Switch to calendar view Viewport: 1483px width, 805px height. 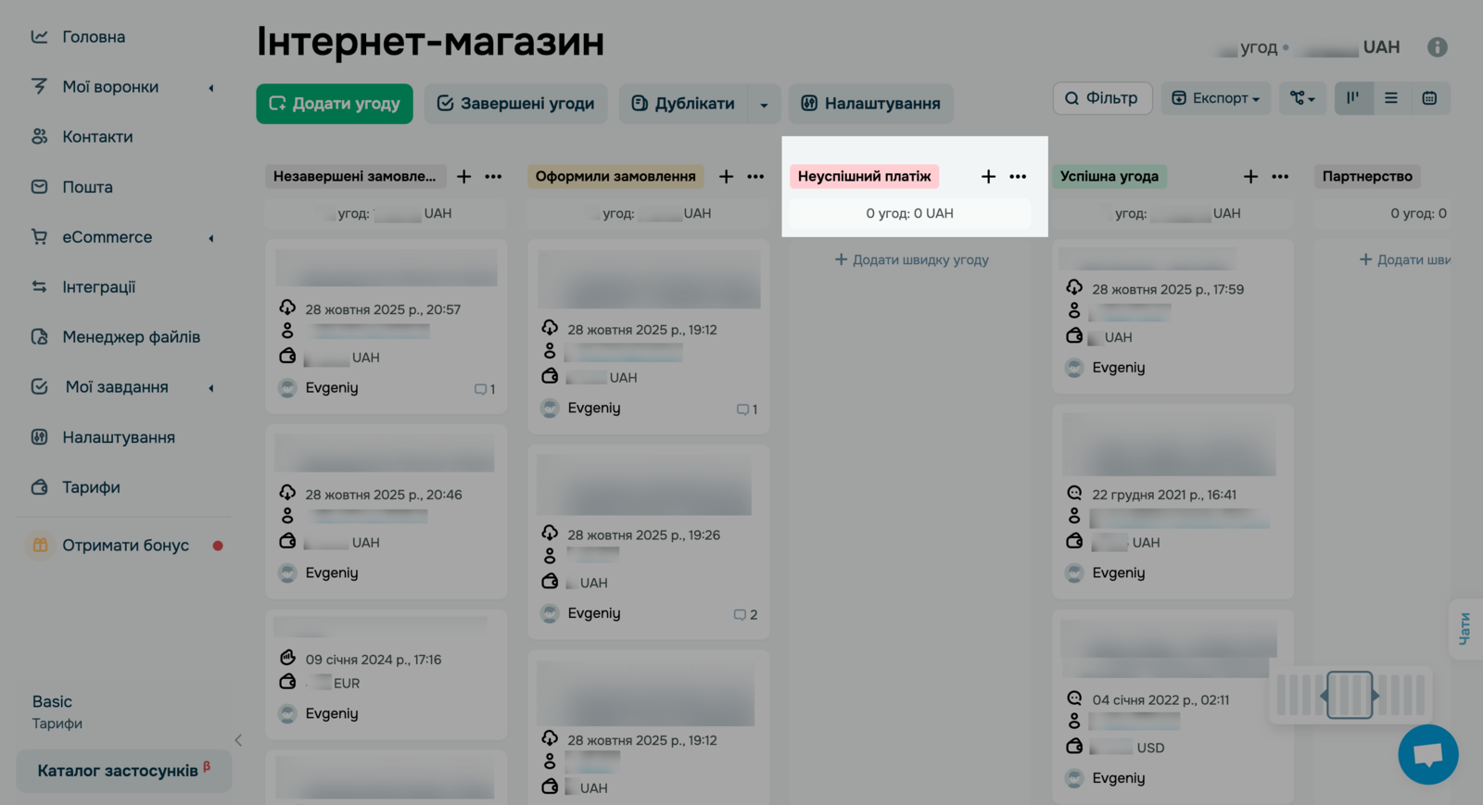point(1430,98)
